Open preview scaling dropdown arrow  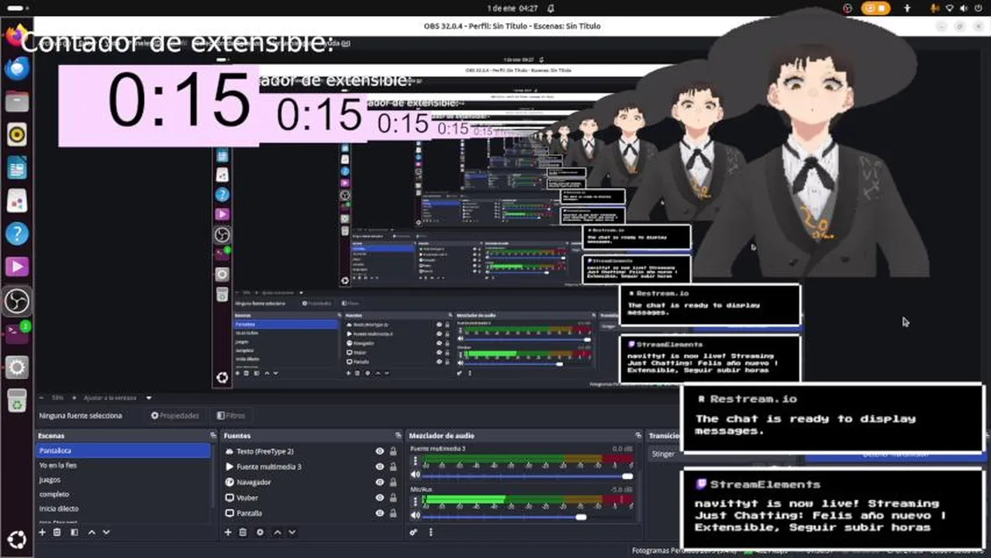(149, 398)
